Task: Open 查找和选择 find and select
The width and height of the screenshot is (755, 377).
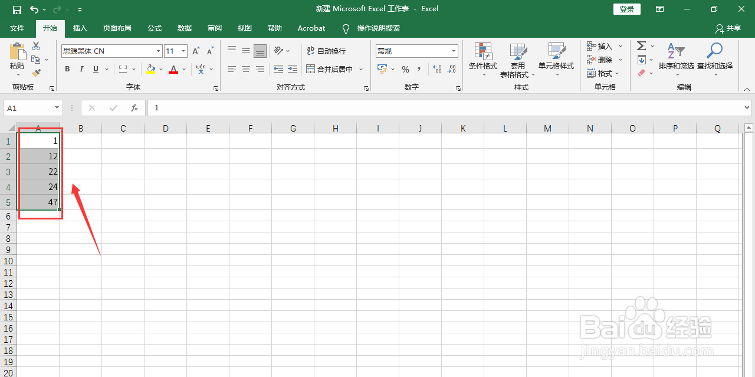Action: pos(715,60)
